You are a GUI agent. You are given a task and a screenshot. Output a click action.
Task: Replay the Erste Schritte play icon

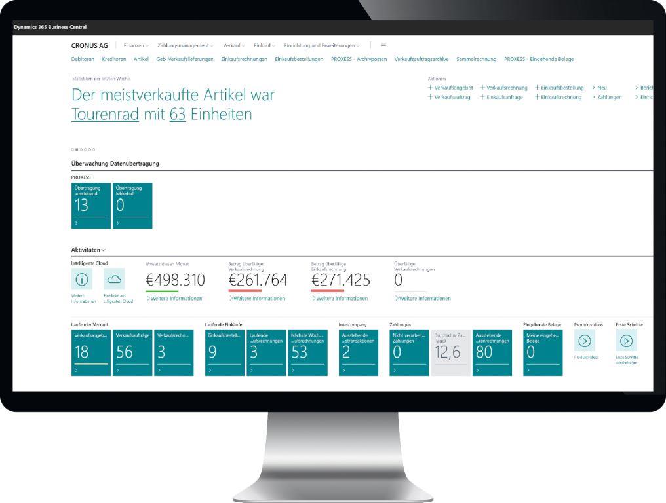[626, 341]
